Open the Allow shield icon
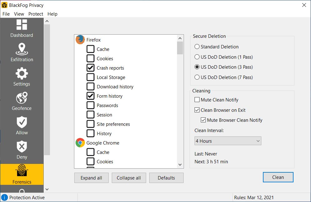 pos(22,122)
